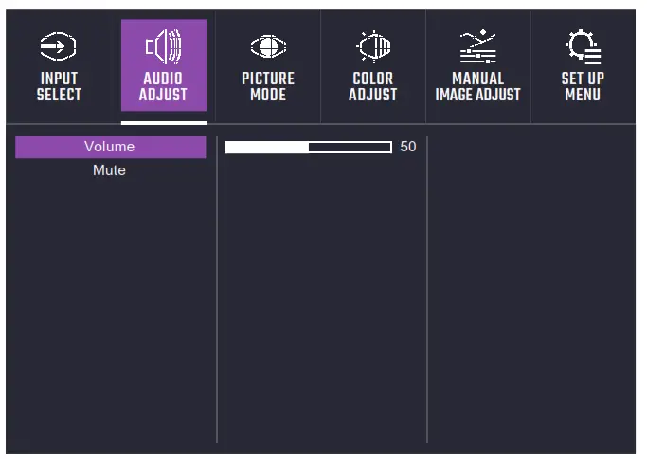
Task: Set volume to maximum at the slider's right end
Action: [x=389, y=148]
